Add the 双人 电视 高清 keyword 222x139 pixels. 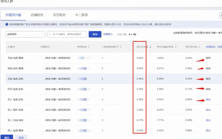pyautogui.click(x=208, y=131)
